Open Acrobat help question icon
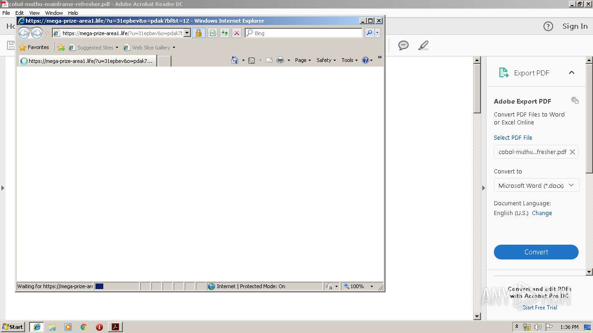 (x=548, y=26)
